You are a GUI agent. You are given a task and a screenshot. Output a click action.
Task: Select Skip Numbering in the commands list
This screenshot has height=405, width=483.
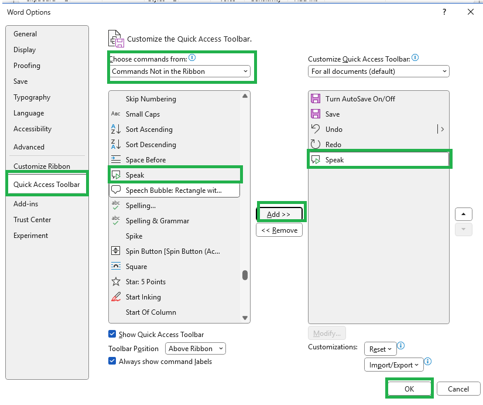click(174, 98)
